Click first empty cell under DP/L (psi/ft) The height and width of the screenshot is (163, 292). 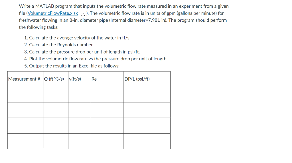pyautogui.click(x=147, y=94)
